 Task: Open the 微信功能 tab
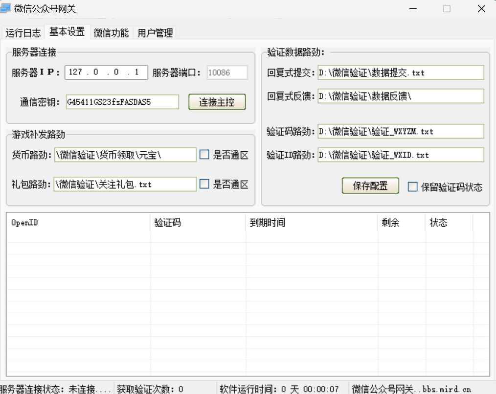(x=111, y=33)
